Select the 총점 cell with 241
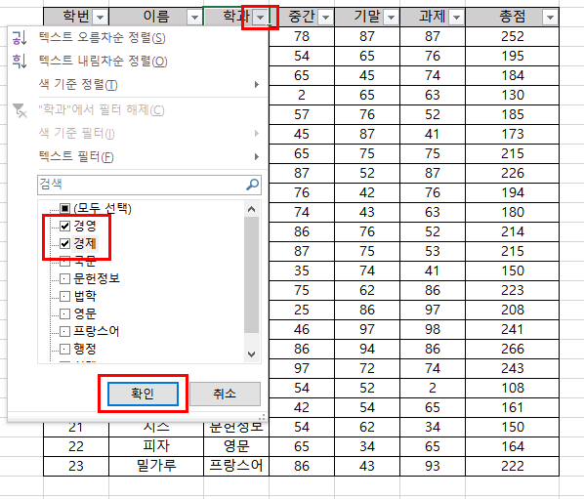The width and height of the screenshot is (584, 499). (512, 329)
